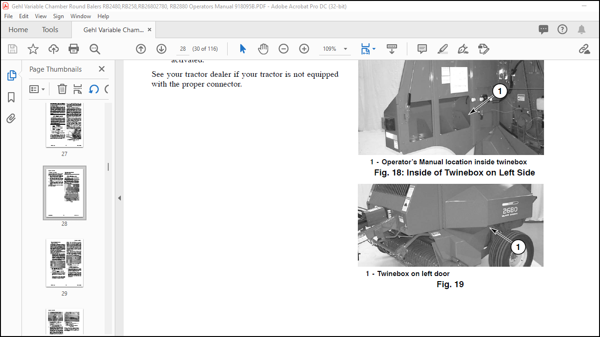Click the upload to cloud icon
This screenshot has width=600, height=337.
[x=54, y=49]
